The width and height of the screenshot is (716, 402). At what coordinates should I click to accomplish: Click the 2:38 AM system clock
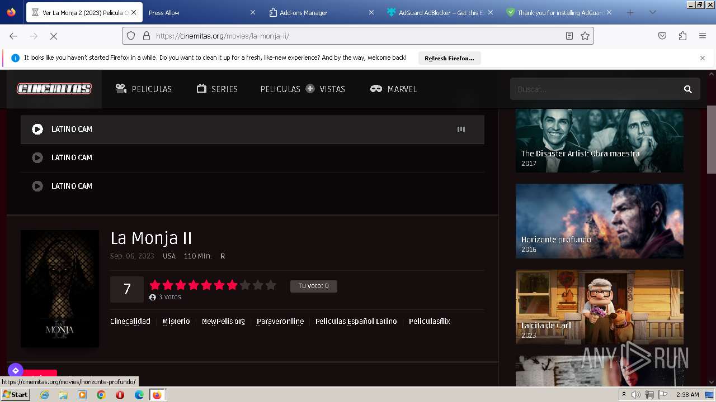[x=687, y=395]
